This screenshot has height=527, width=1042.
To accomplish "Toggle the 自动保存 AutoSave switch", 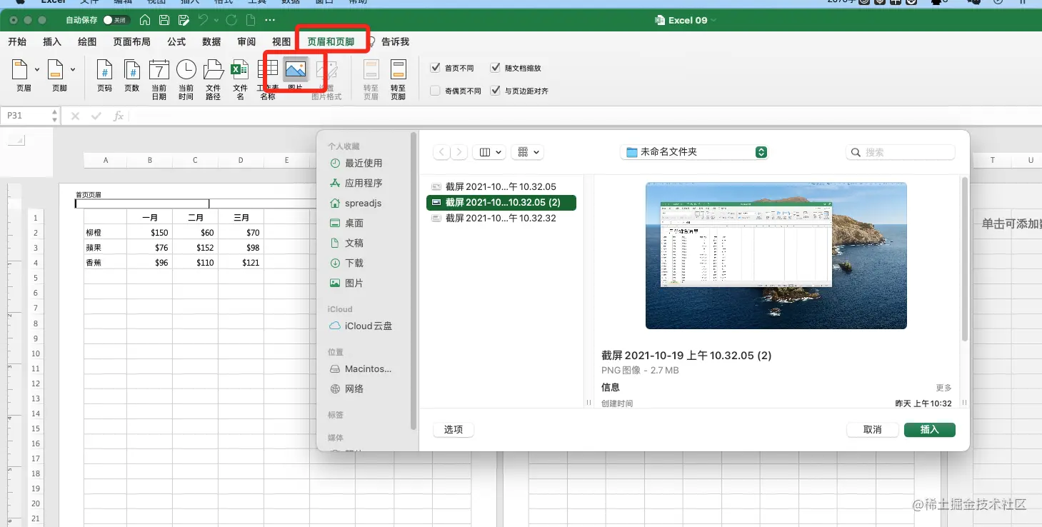I will coord(117,20).
